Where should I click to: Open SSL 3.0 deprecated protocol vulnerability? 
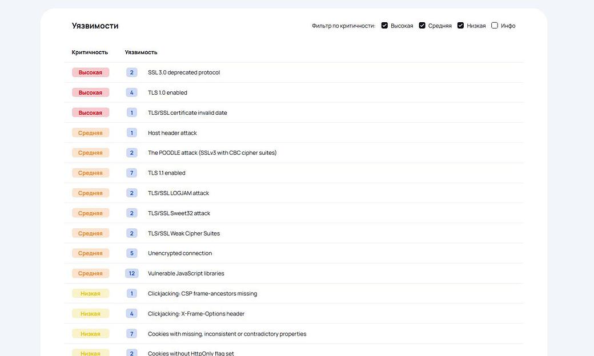click(x=183, y=72)
